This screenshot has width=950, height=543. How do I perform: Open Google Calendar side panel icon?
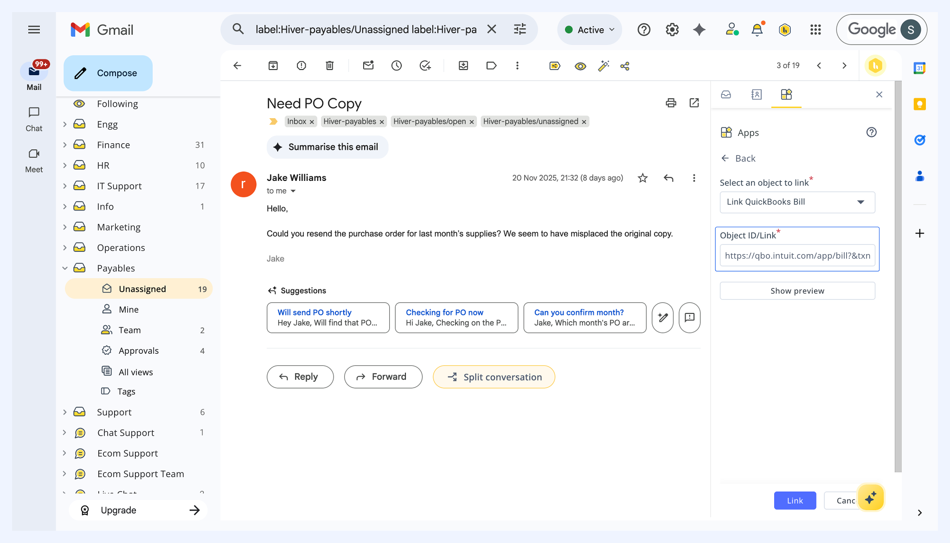pos(919,68)
